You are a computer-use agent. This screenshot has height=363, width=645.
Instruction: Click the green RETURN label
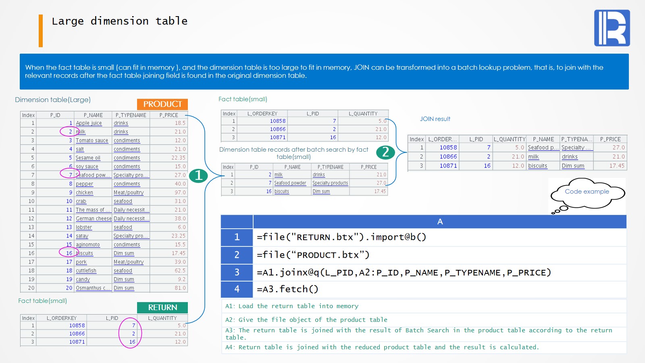[x=162, y=307]
